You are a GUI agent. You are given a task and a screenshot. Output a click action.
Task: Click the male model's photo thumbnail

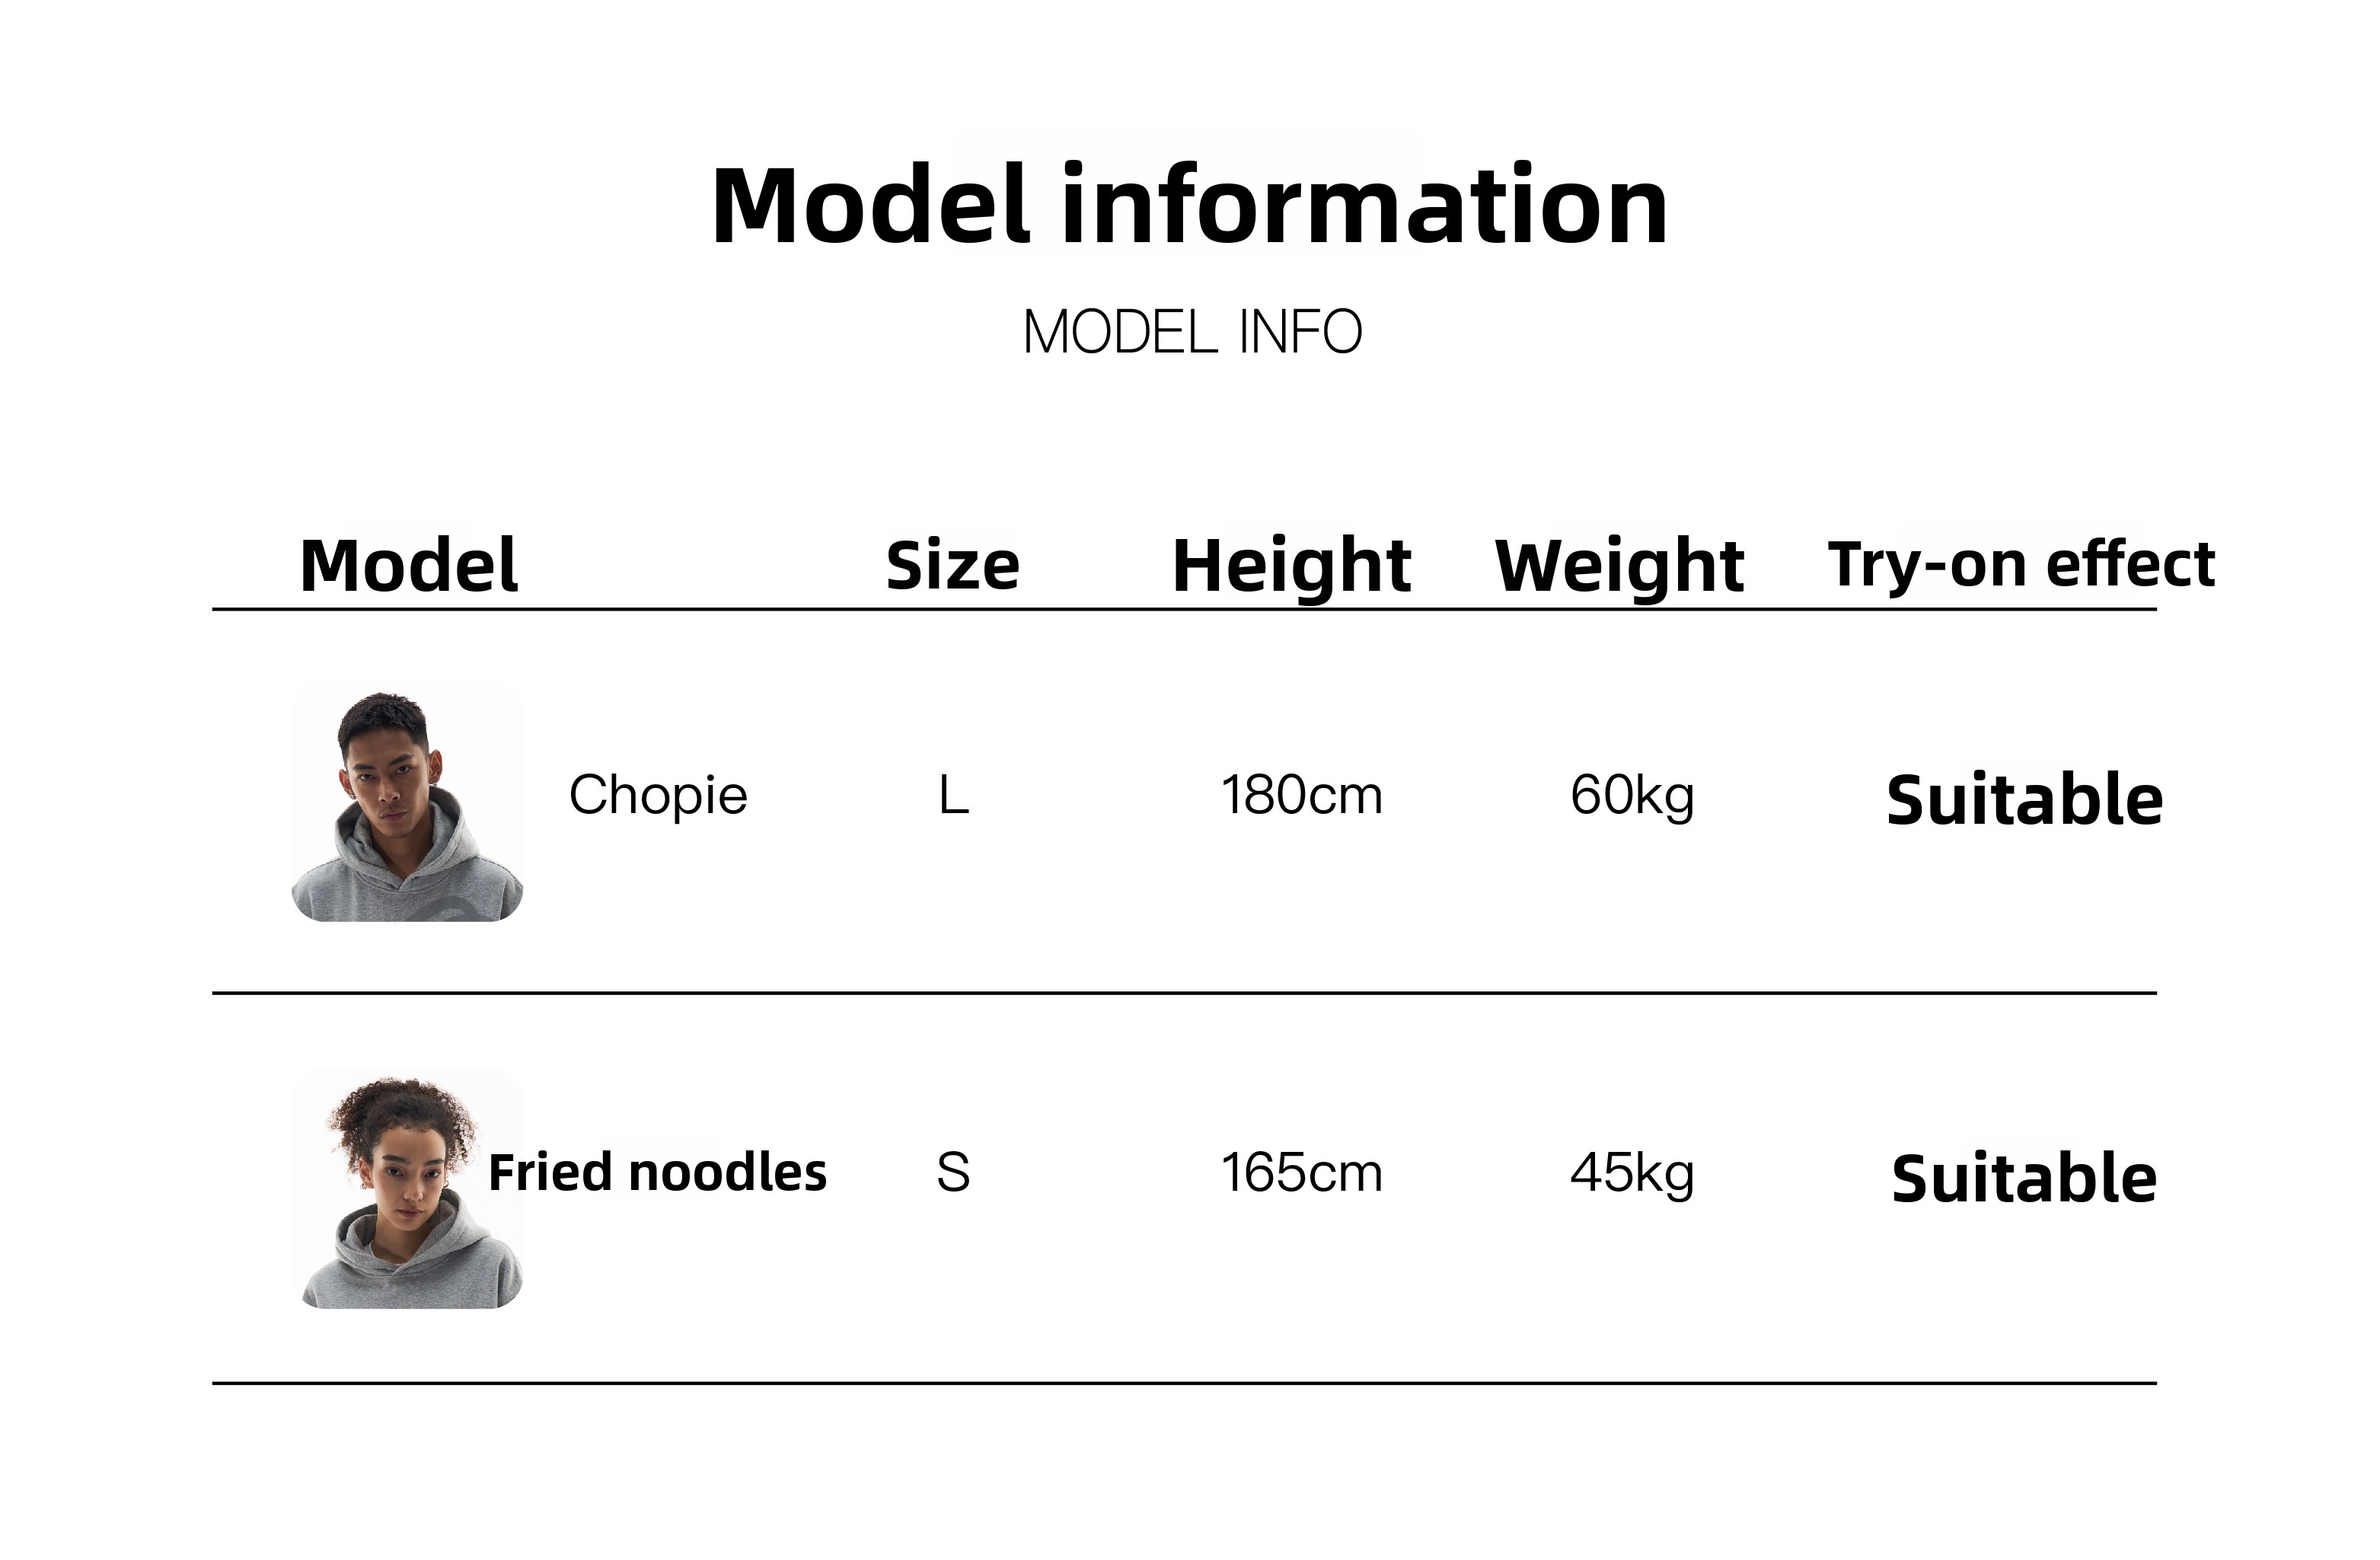pos(407,802)
